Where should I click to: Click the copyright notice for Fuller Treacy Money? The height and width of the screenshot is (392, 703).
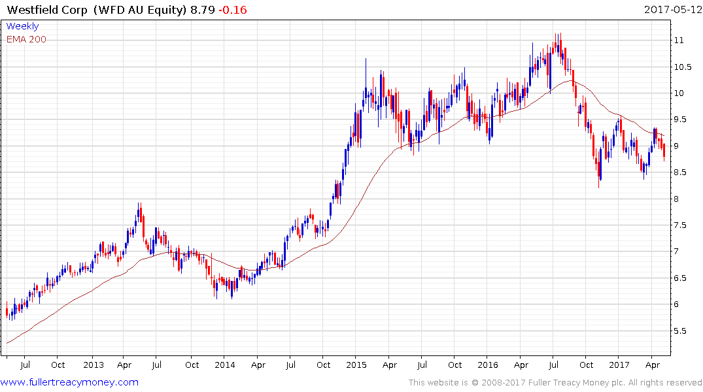point(555,383)
